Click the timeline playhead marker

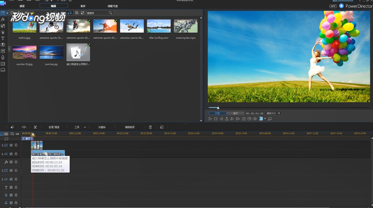33,135
